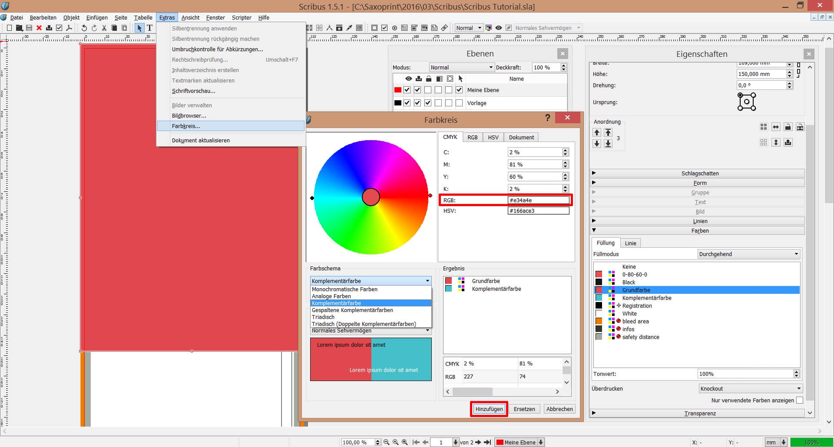This screenshot has height=447, width=834.
Task: Insert a PDF check box field
Action: 384,28
